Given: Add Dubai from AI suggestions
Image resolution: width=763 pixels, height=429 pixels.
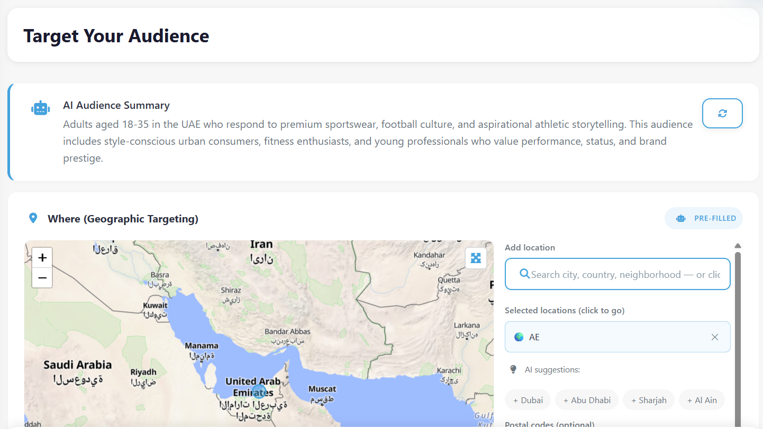Looking at the screenshot, I should coord(528,400).
